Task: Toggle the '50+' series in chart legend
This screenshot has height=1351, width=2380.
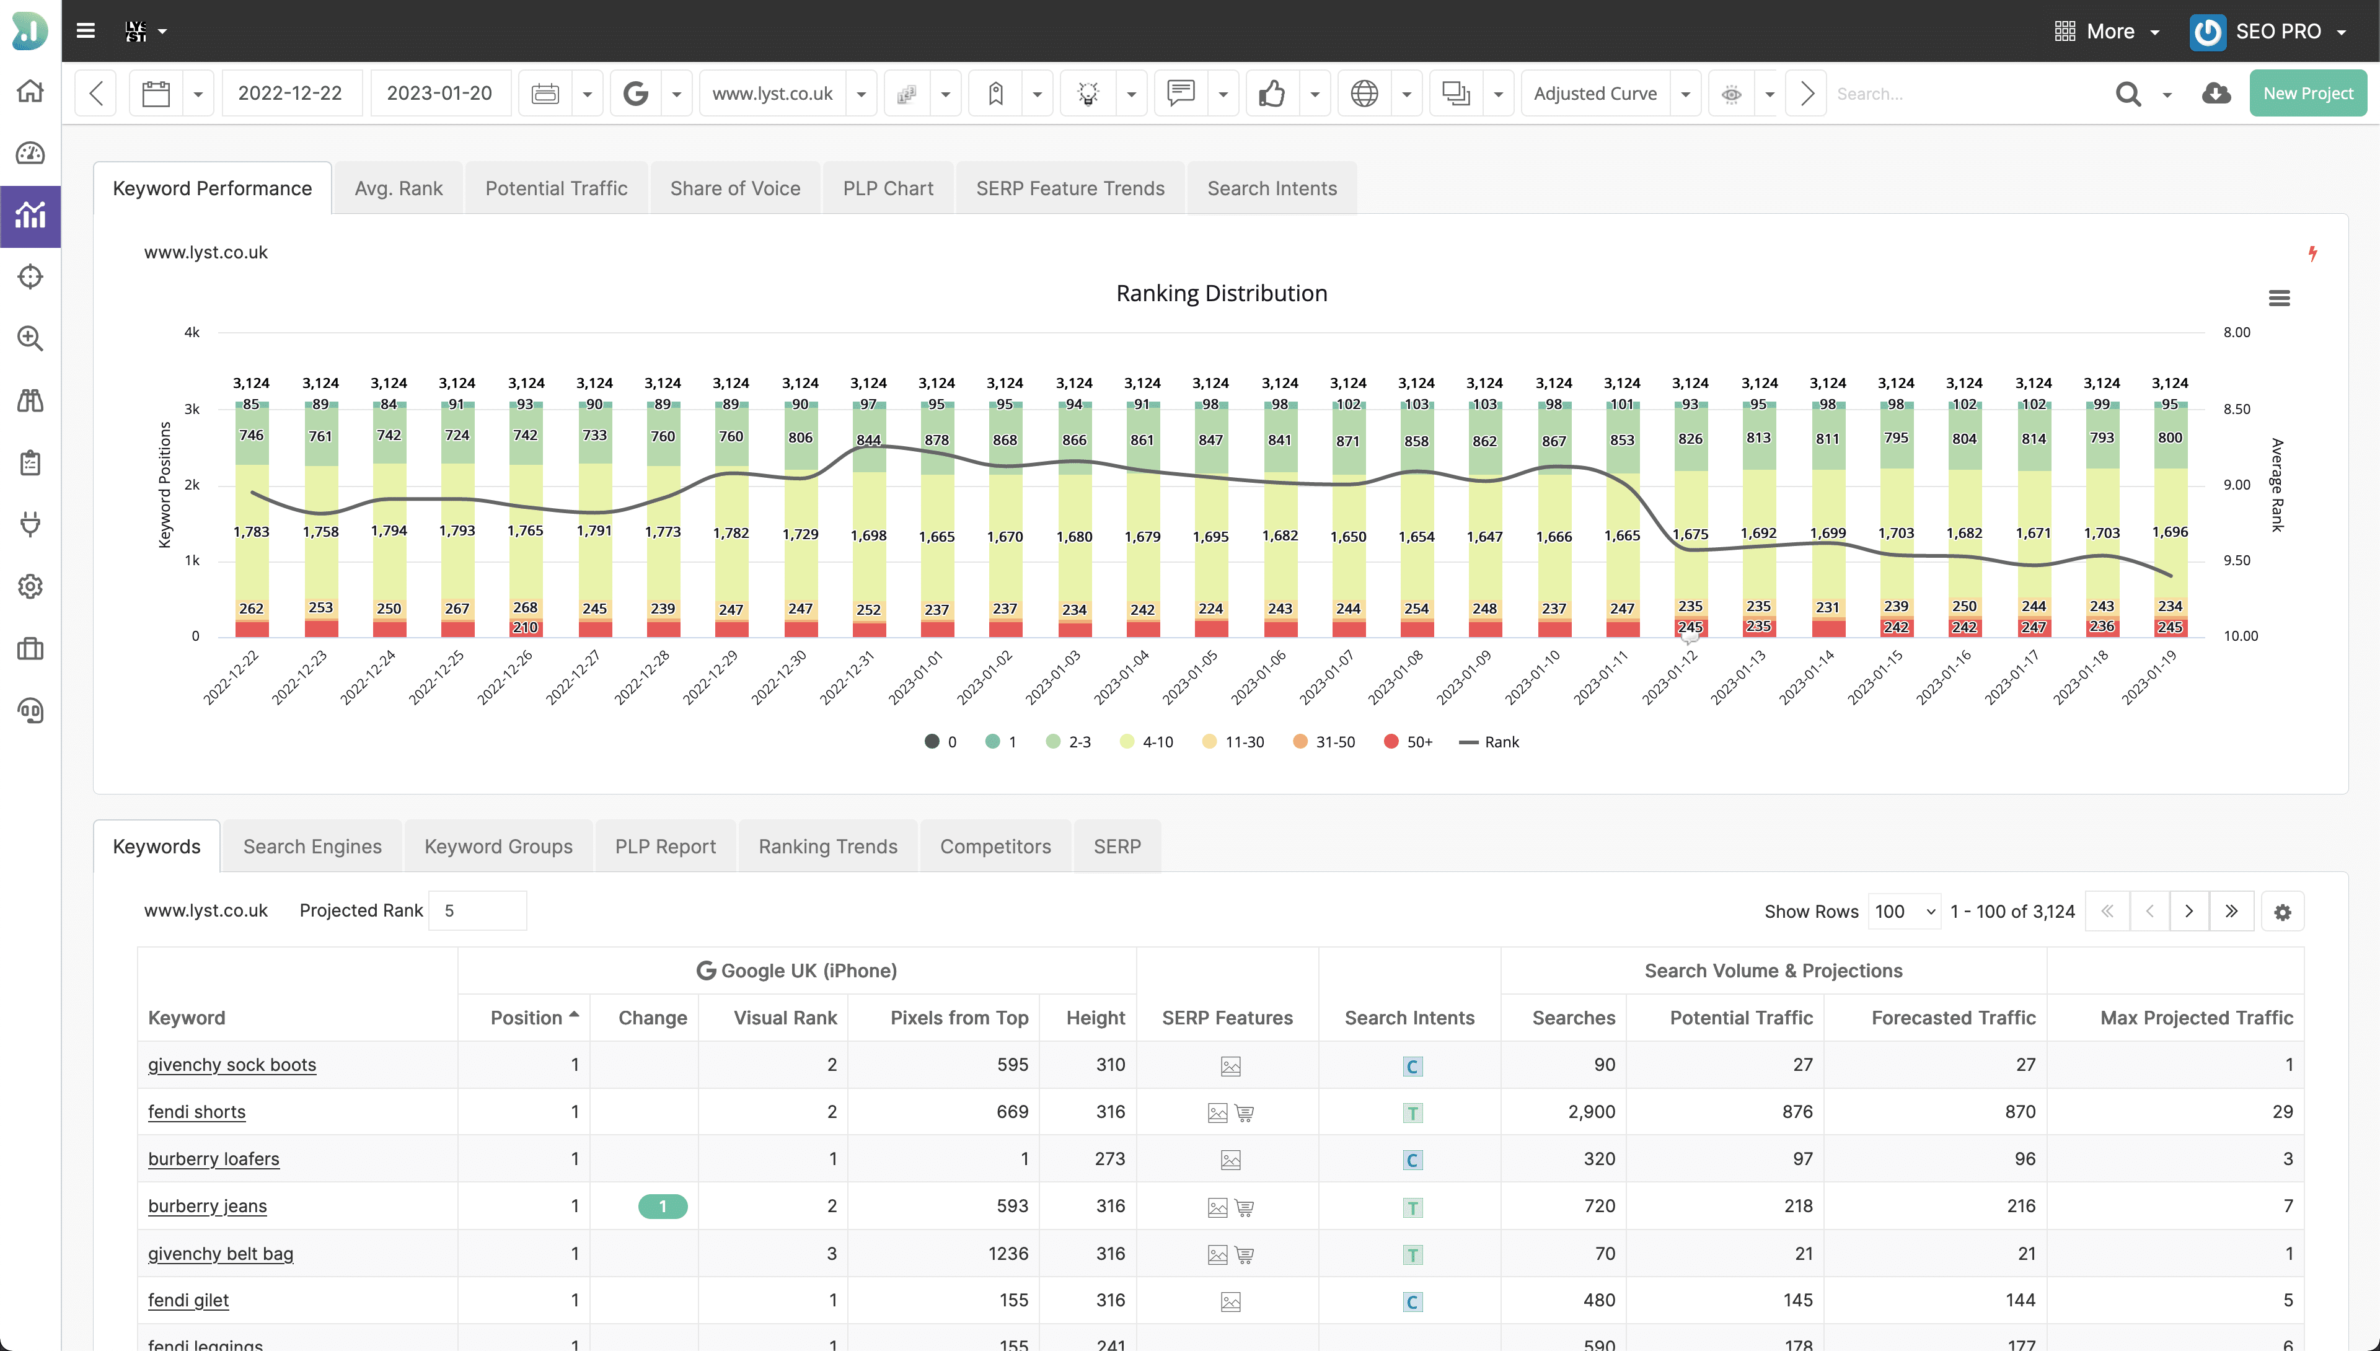Action: (x=1409, y=741)
